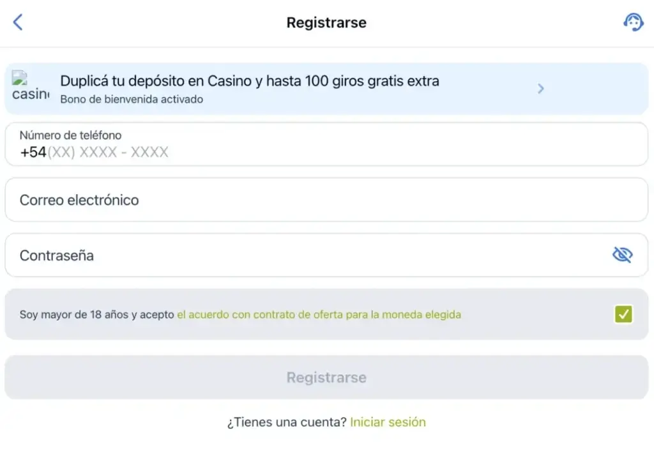Viewport: 654px width, 452px height.
Task: Tap "Bono de bienvenida activado" subtitle
Action: (132, 100)
